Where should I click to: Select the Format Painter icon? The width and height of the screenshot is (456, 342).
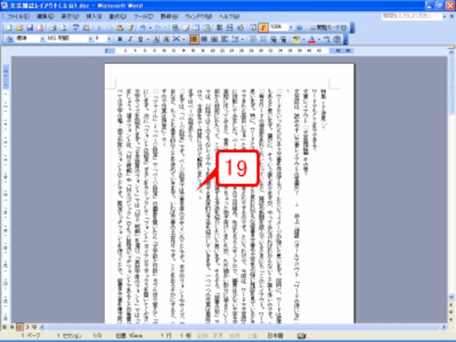(x=129, y=26)
